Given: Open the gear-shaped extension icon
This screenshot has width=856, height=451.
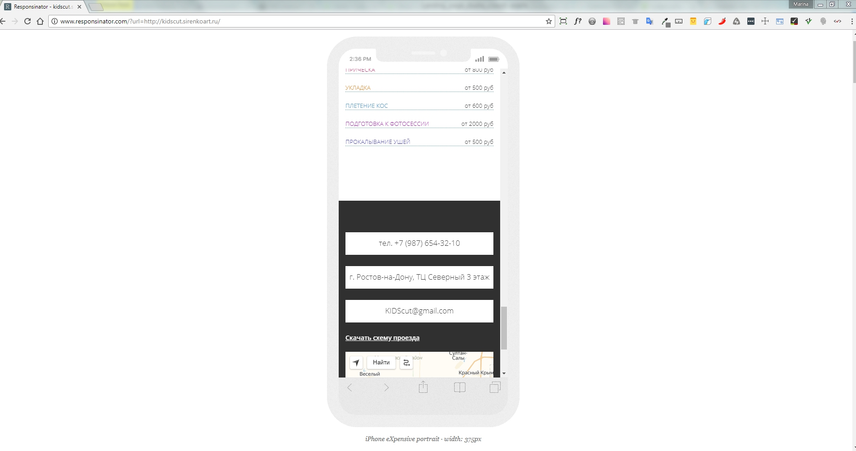Looking at the screenshot, I should point(592,21).
